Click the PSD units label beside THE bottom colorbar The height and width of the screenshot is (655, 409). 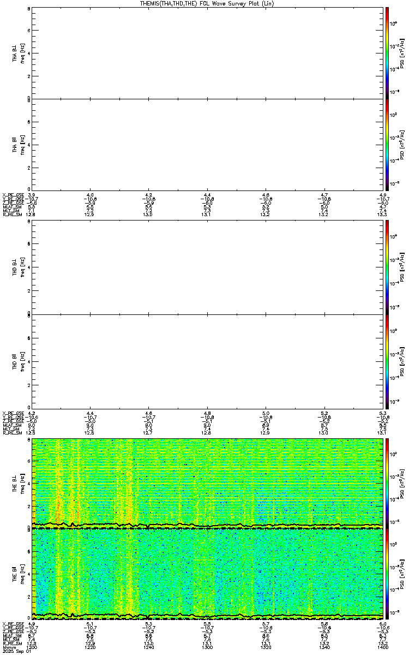(402, 575)
